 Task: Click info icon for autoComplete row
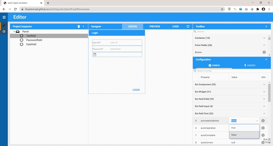point(263,135)
